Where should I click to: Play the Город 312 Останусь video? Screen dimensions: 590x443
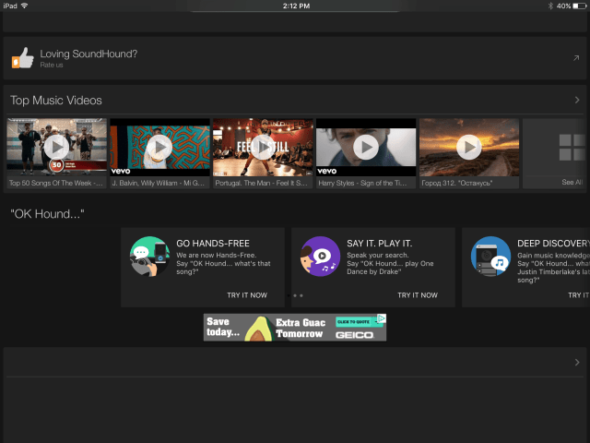469,147
